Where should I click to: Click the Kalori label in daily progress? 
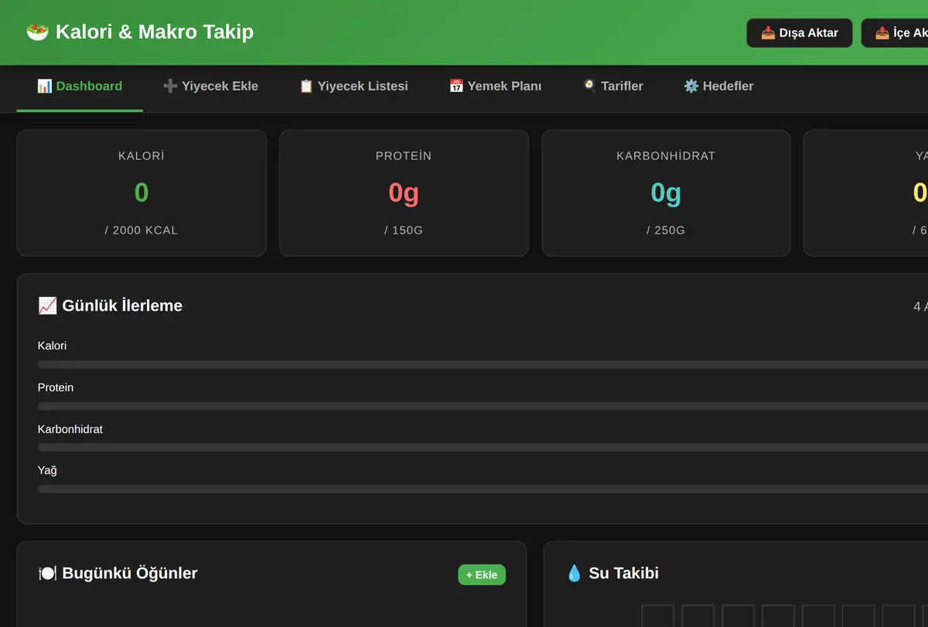coord(52,346)
